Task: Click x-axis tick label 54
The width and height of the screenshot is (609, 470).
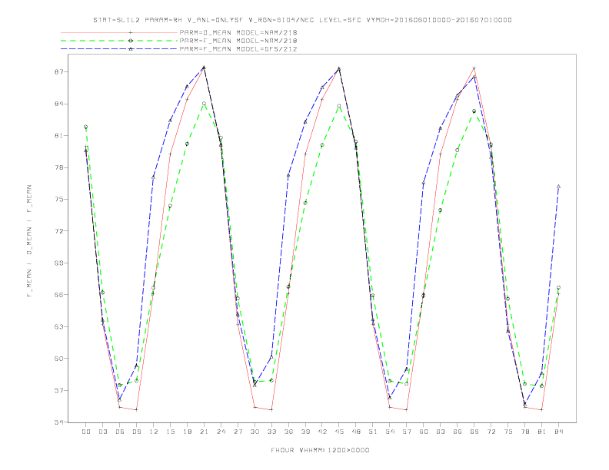Action: pyautogui.click(x=390, y=432)
